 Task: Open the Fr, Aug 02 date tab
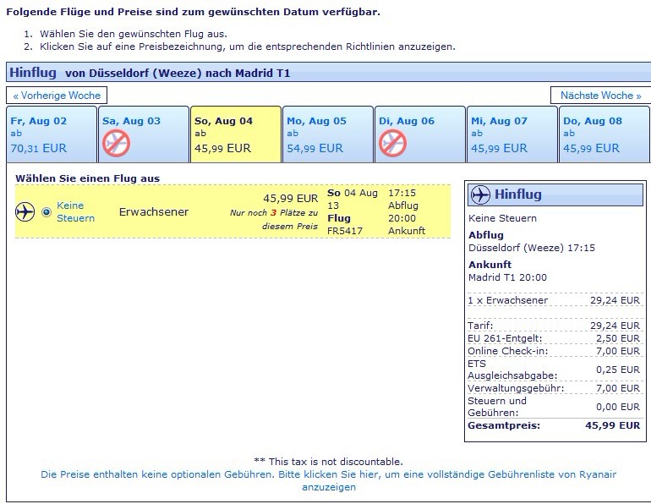point(52,134)
